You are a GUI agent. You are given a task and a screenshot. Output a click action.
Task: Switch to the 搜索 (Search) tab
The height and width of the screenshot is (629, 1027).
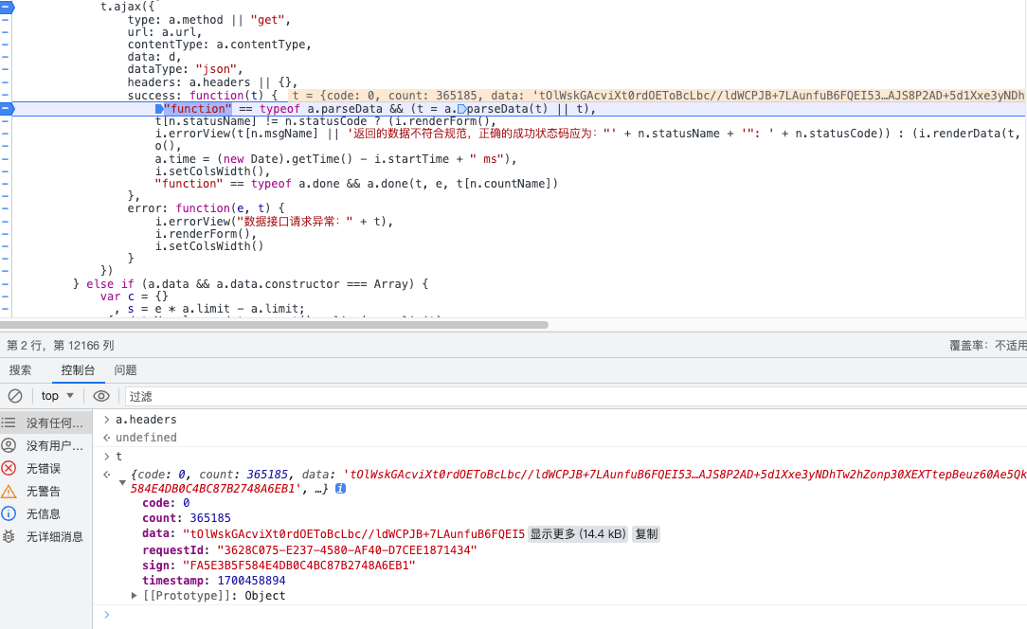point(20,370)
